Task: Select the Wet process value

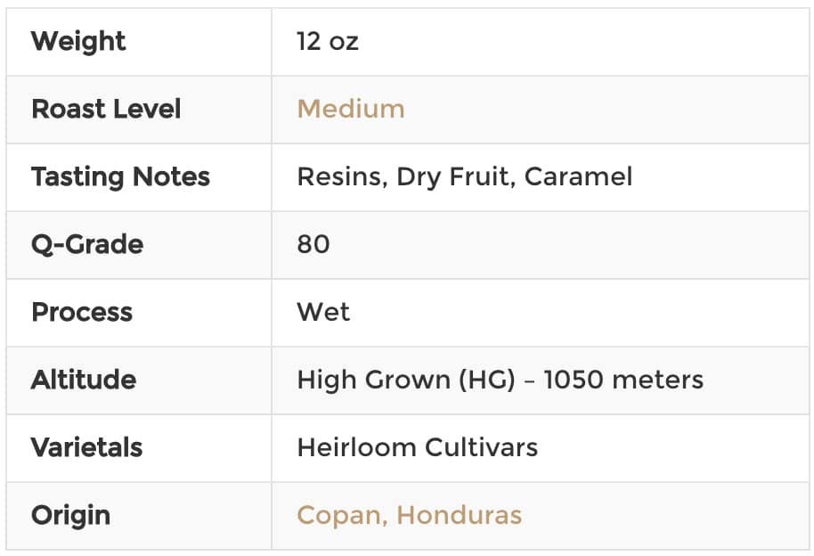Action: click(x=323, y=312)
